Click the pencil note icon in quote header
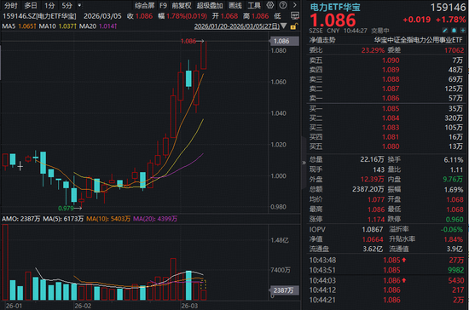 point(445,31)
